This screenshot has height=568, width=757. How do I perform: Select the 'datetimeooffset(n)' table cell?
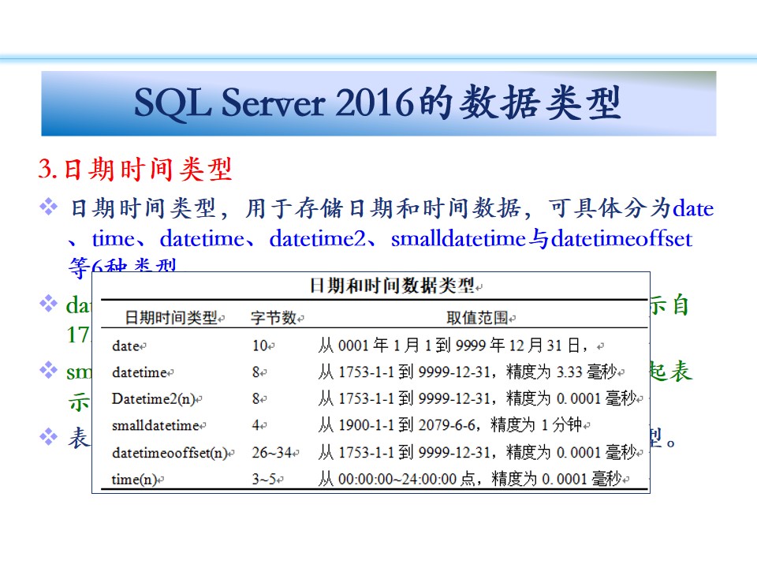(x=170, y=453)
